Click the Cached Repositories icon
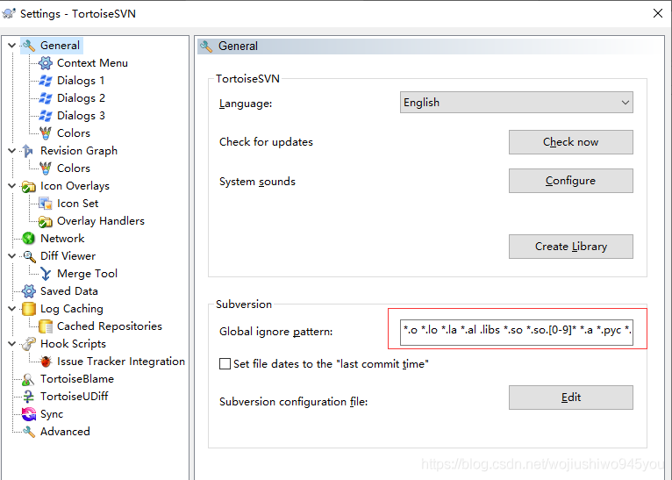Screen dimensions: 672x480 46,326
